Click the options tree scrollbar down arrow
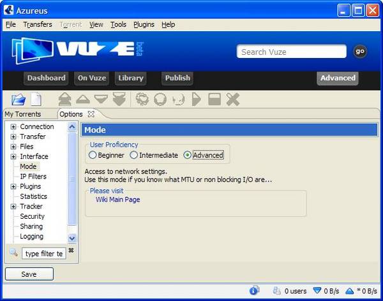The width and height of the screenshot is (383, 301). coord(71,238)
